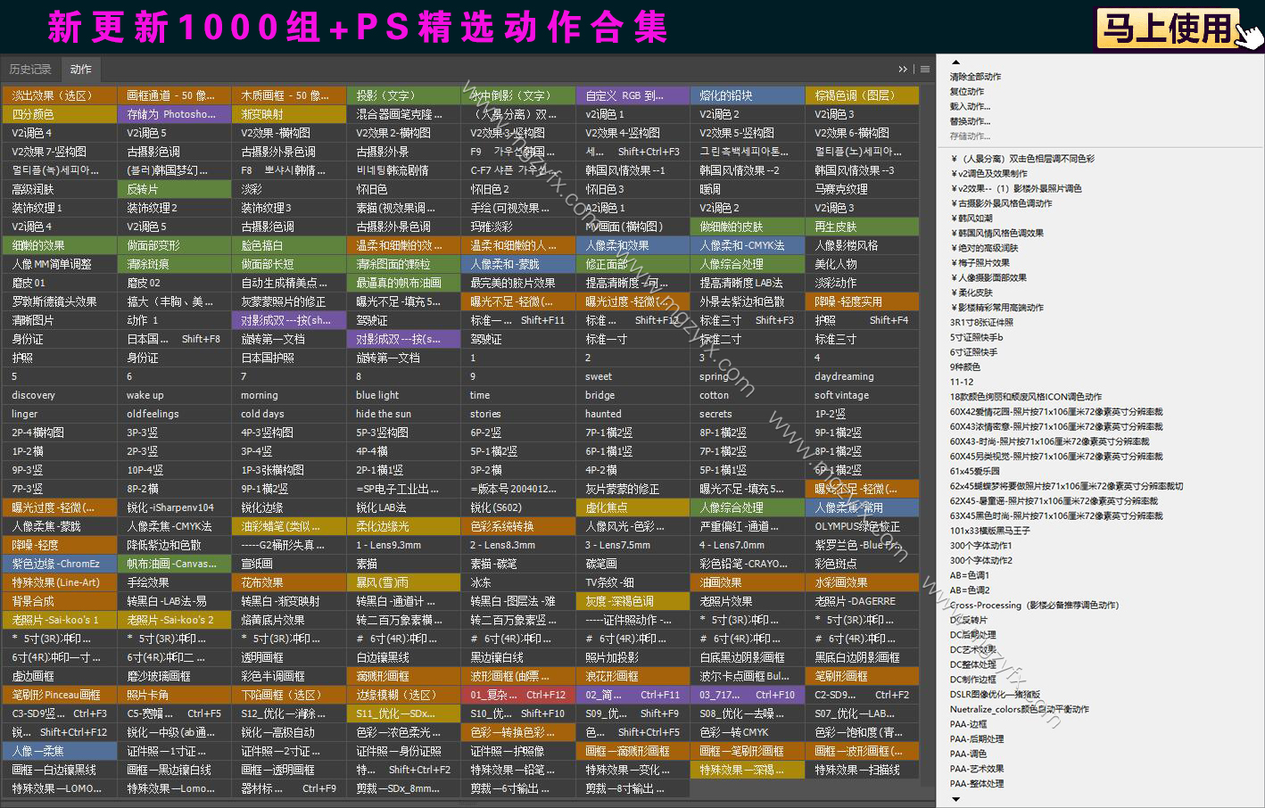1265x808 pixels.
Task: Run the blue light action
Action: point(403,395)
